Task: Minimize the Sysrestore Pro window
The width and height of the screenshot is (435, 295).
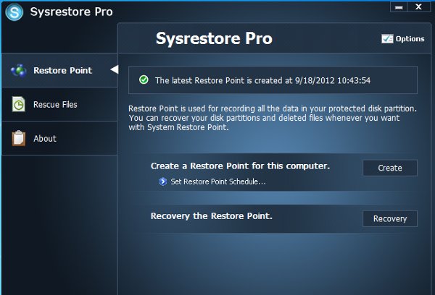Action: pyautogui.click(x=399, y=7)
